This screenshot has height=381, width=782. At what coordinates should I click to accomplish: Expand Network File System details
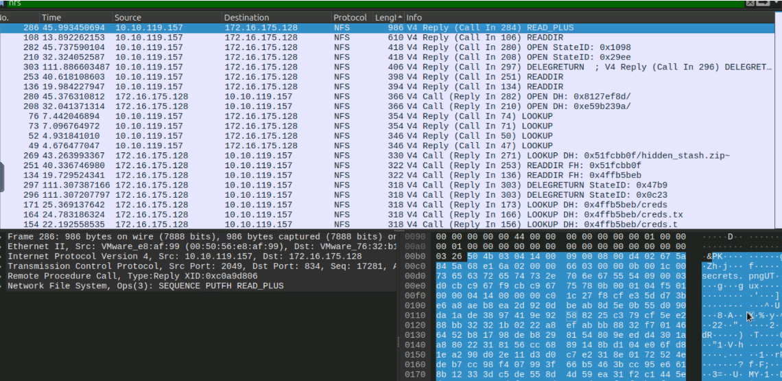pyautogui.click(x=3, y=286)
